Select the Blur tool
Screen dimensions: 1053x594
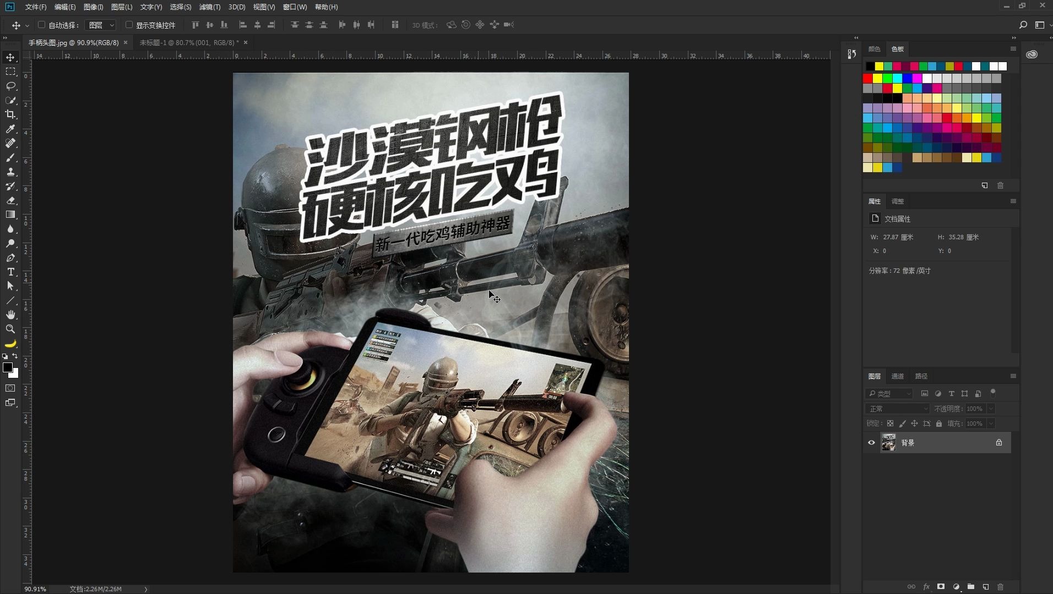coord(10,229)
